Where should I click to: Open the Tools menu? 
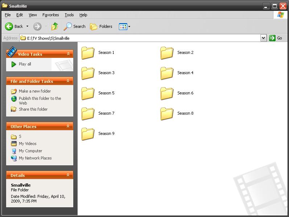coord(69,15)
